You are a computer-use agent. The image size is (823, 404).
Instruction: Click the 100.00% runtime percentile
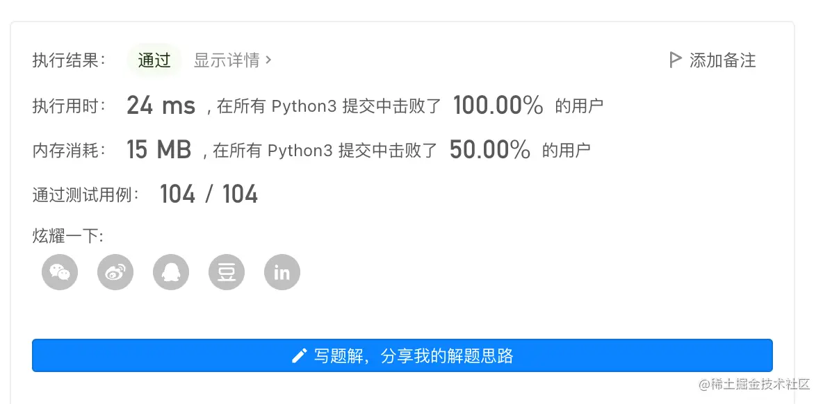point(498,106)
